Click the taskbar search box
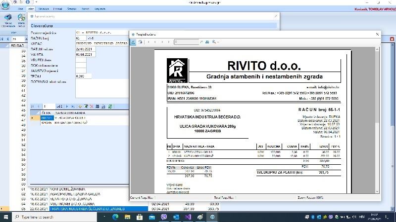The width and height of the screenshot is (396, 222). click(54, 217)
